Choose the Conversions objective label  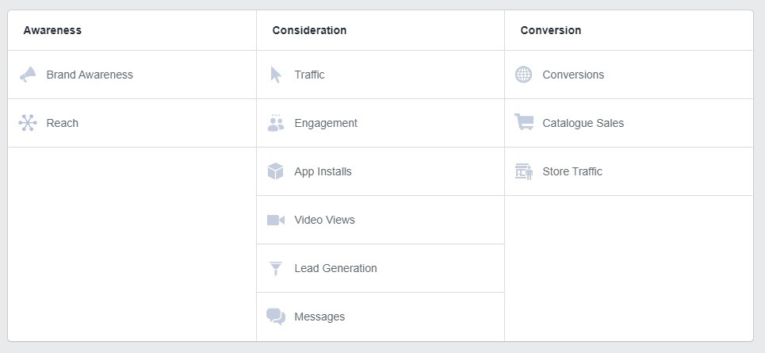[x=573, y=75]
